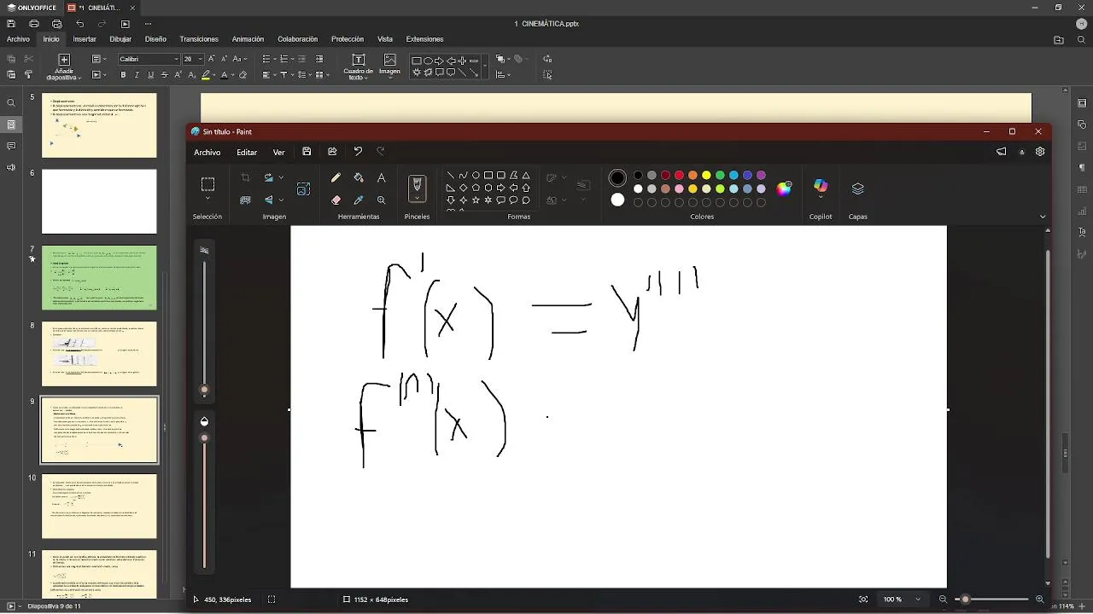Screen dimensions: 1093x614
Task: Select primary Color 1 black circle in Paint
Action: pos(617,178)
